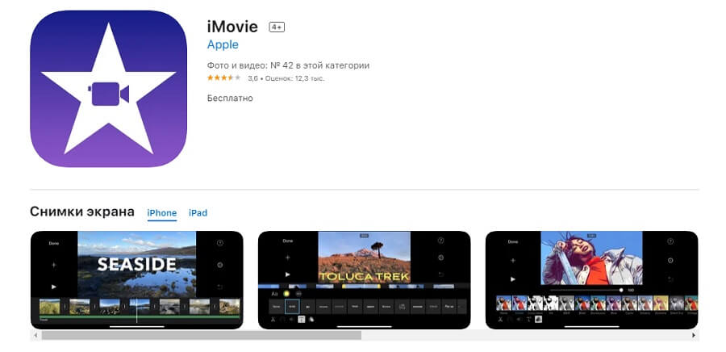This screenshot has height=352, width=726.
Task: Click the star rating icons
Action: coord(223,78)
